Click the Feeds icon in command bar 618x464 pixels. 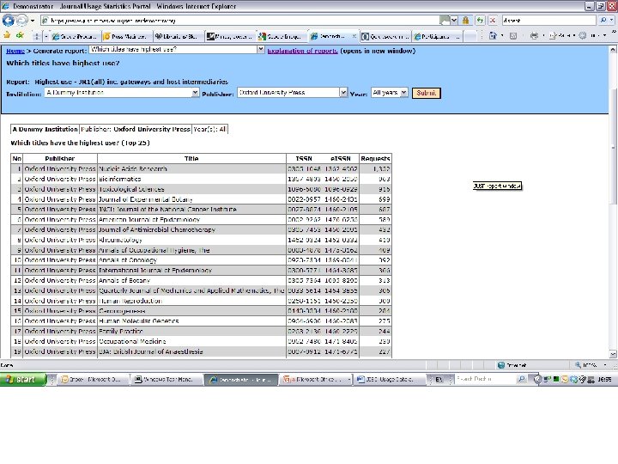(513, 36)
